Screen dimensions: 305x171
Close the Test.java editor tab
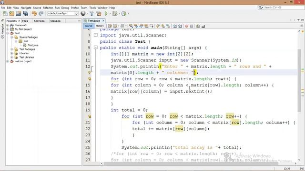pos(103,21)
